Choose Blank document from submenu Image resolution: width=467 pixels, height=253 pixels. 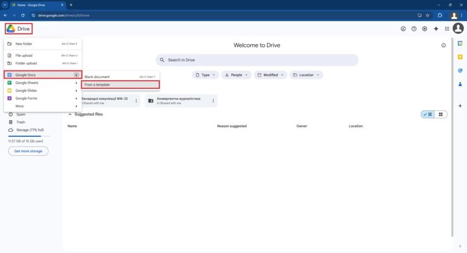pos(121,77)
